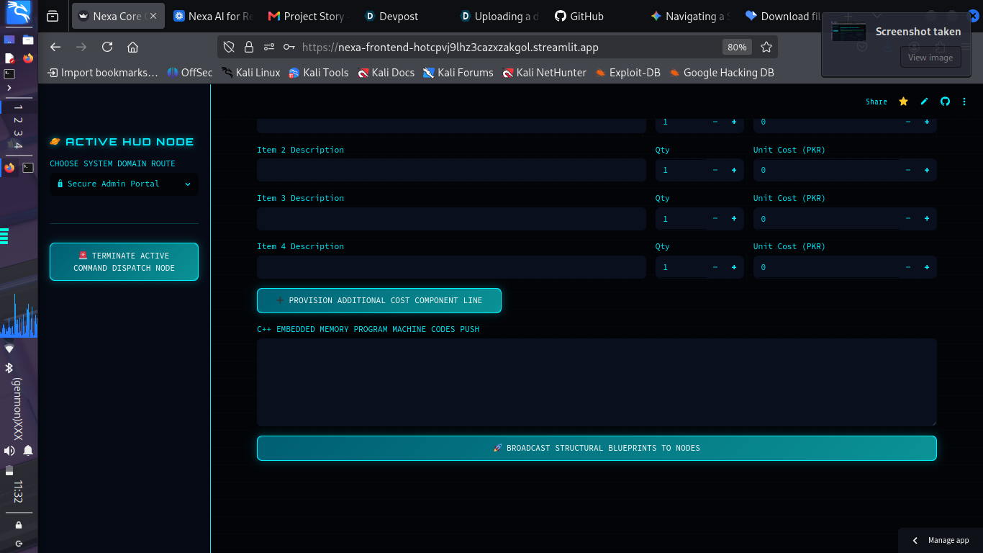Open the Streamlit three-dot main menu
The width and height of the screenshot is (983, 553).
coord(965,102)
